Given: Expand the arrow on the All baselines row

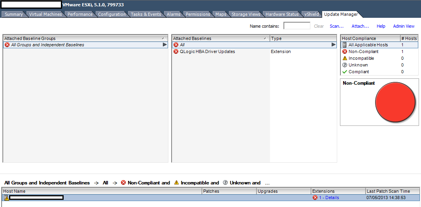Looking at the screenshot, I should coord(333,45).
